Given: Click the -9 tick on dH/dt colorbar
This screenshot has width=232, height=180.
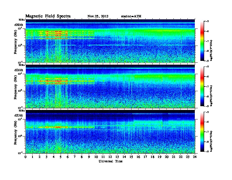Looking at the screenshot, I should (x=207, y=61).
